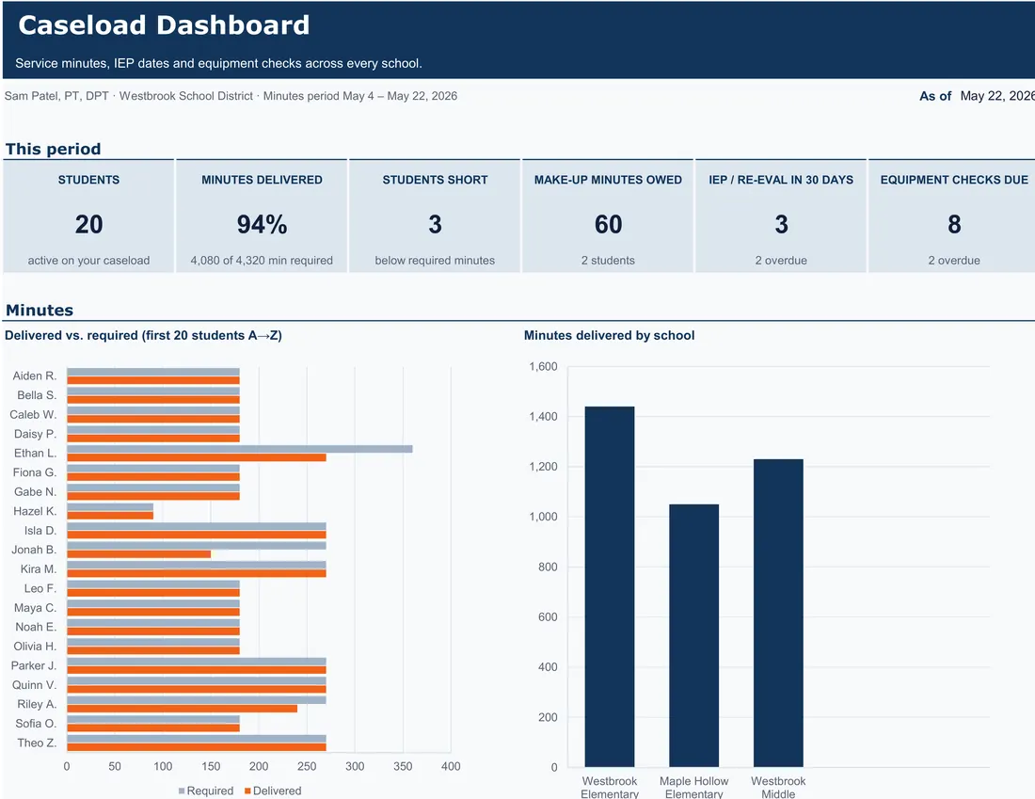Click the Sam Patel, PT, DPT subtitle line
Viewport: 1035px width, 799px height.
click(x=231, y=96)
